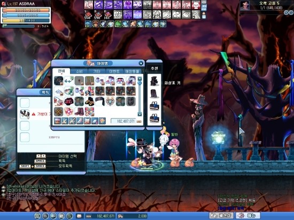Screen dimensions: 294x220
Task: Click the inventory scrollbar up arrow
Action: tap(140, 78)
